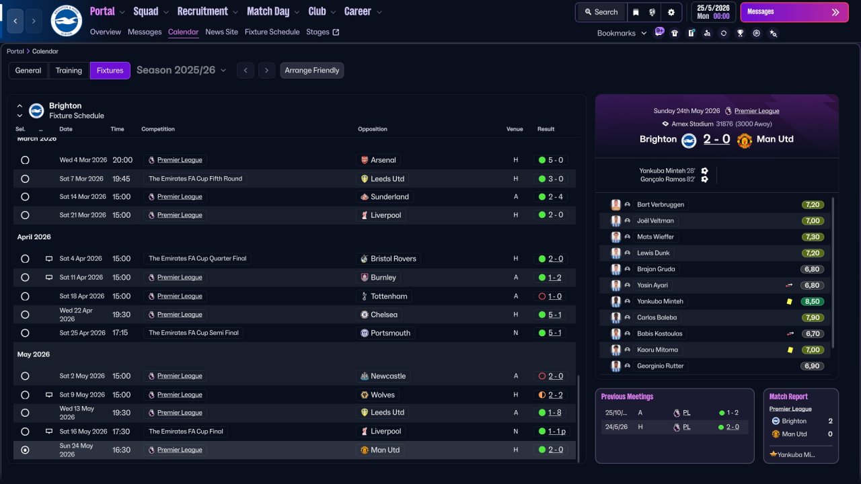Click the Brighton badge in the fixture schedule header

pos(36,110)
